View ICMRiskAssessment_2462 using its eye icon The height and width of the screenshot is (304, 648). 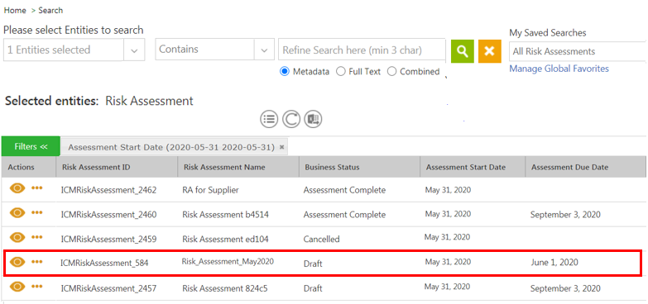click(x=17, y=188)
